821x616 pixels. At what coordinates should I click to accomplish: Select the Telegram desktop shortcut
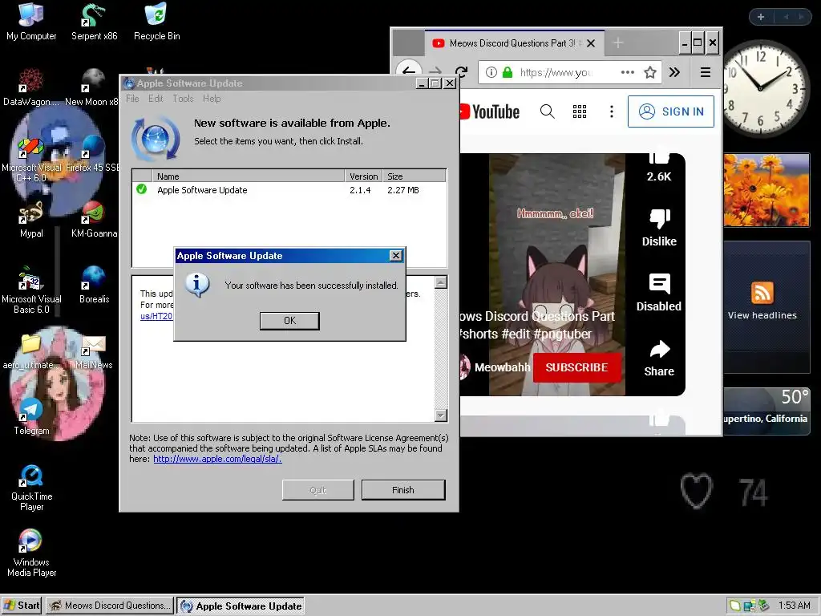coord(31,417)
